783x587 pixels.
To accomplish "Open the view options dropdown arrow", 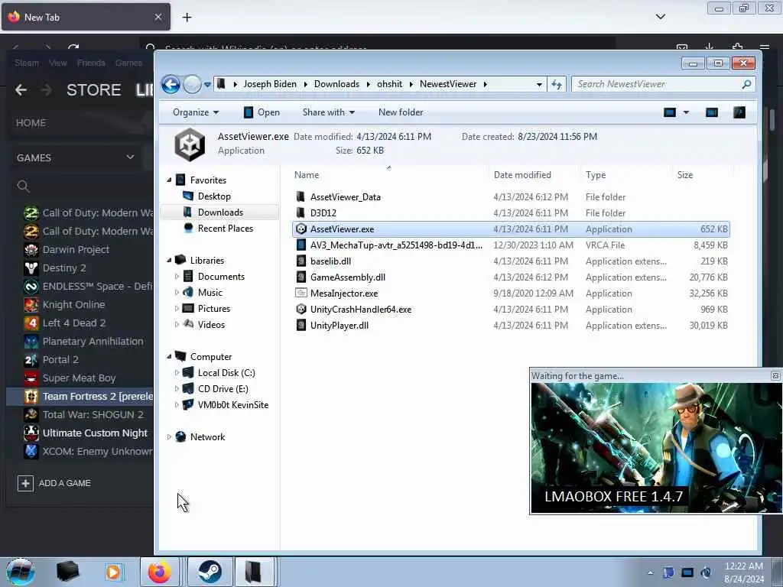I will coord(686,112).
